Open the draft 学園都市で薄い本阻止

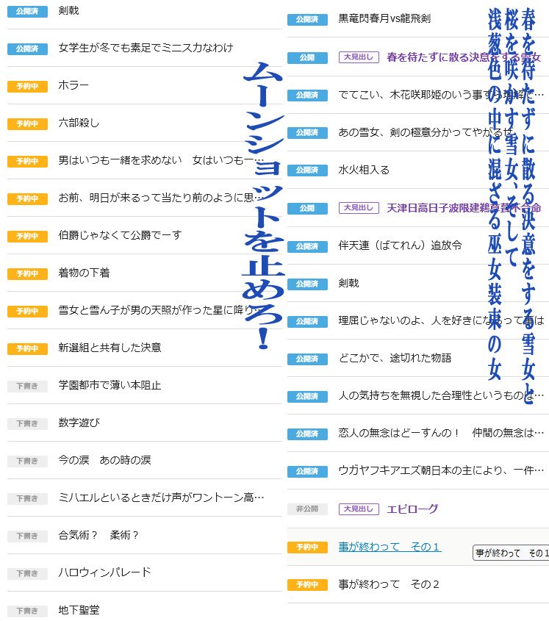110,385
